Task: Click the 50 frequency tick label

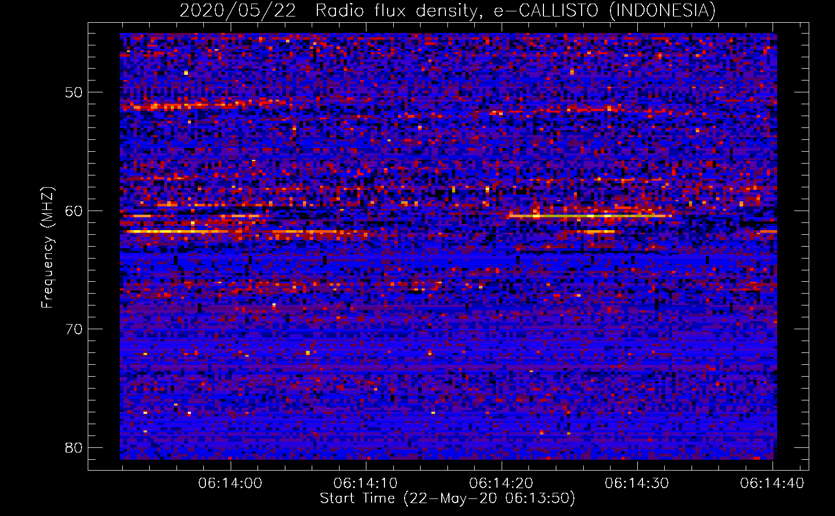Action: (x=74, y=93)
